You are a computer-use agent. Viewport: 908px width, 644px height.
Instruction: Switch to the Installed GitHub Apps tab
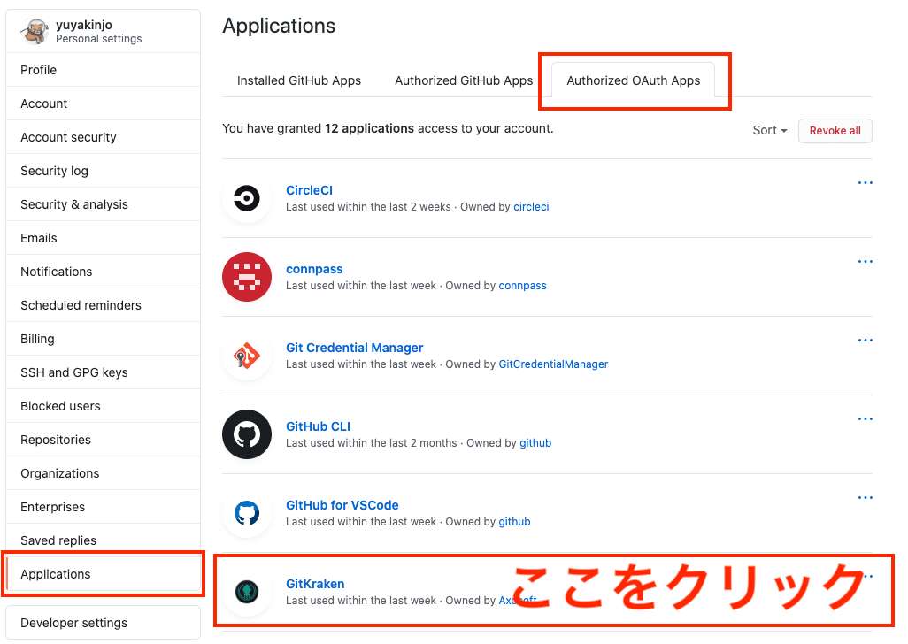coord(299,80)
